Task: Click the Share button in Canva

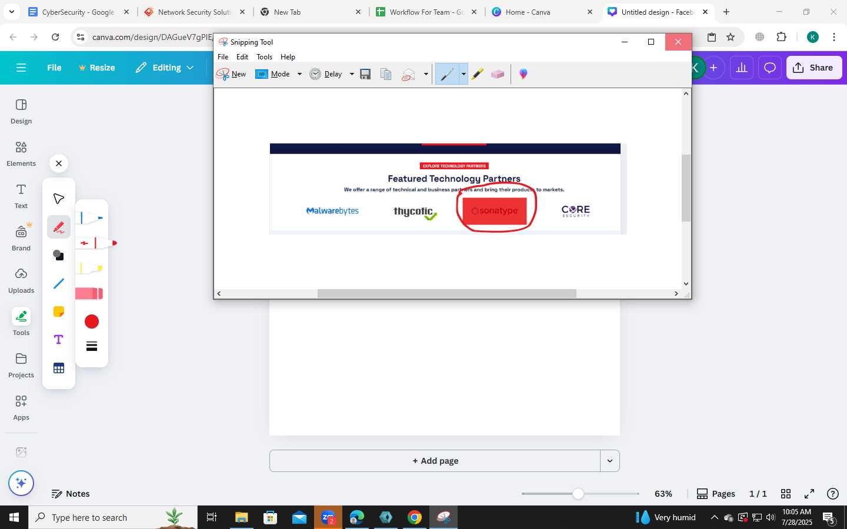Action: (813, 68)
